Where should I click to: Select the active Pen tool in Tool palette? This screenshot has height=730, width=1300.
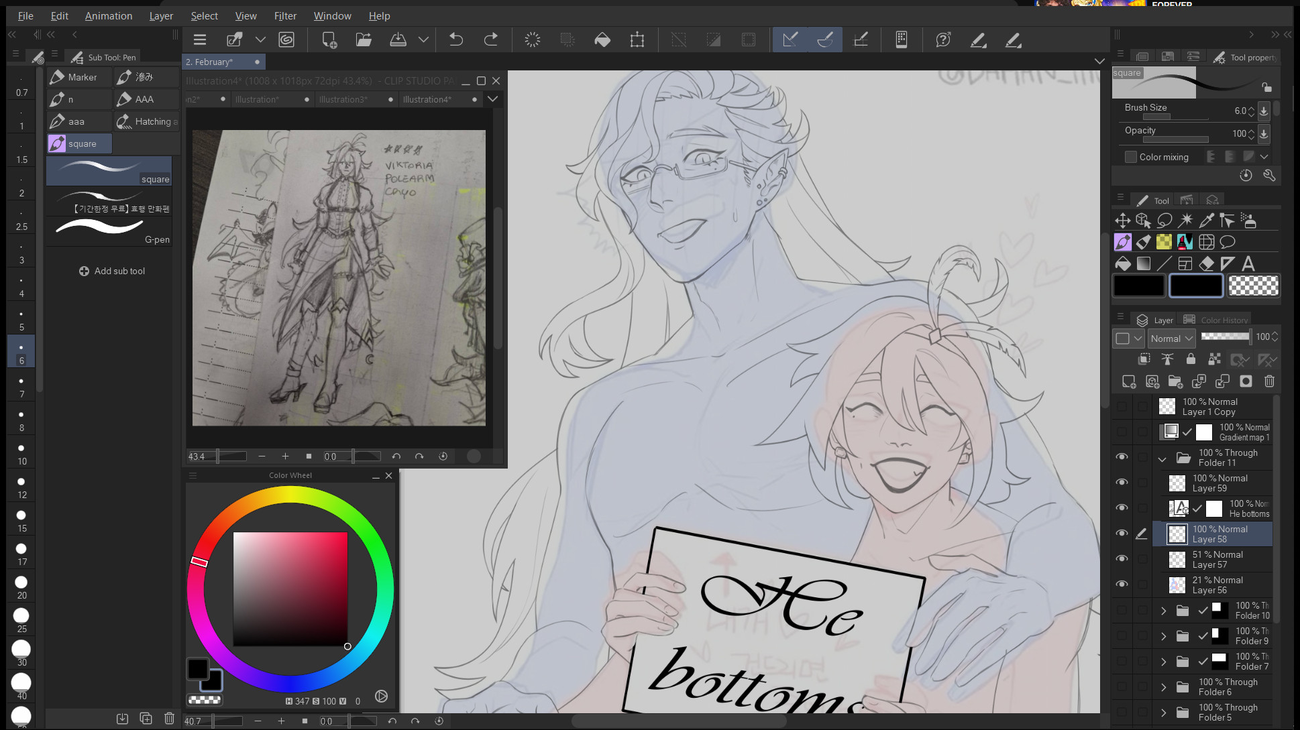click(1122, 242)
